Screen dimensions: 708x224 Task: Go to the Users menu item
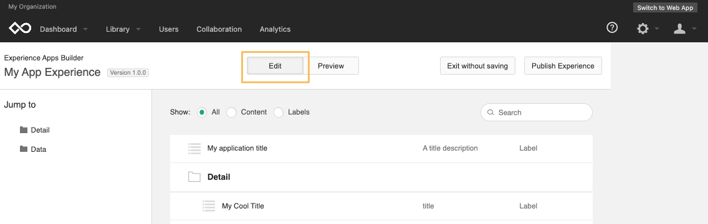pos(168,29)
